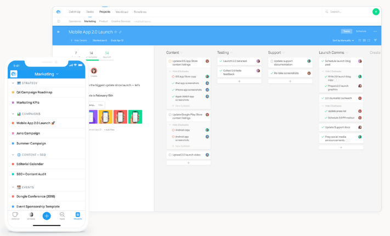390x236 pixels.
Task: Click New Subtask under Android app screenshots
Action: tap(183, 145)
